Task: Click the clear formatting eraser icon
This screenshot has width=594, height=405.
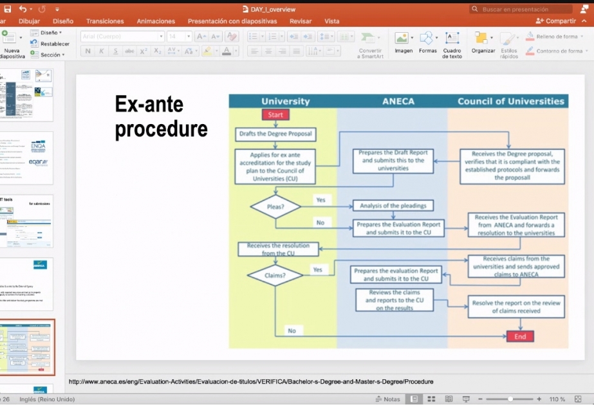Action: click(x=232, y=37)
